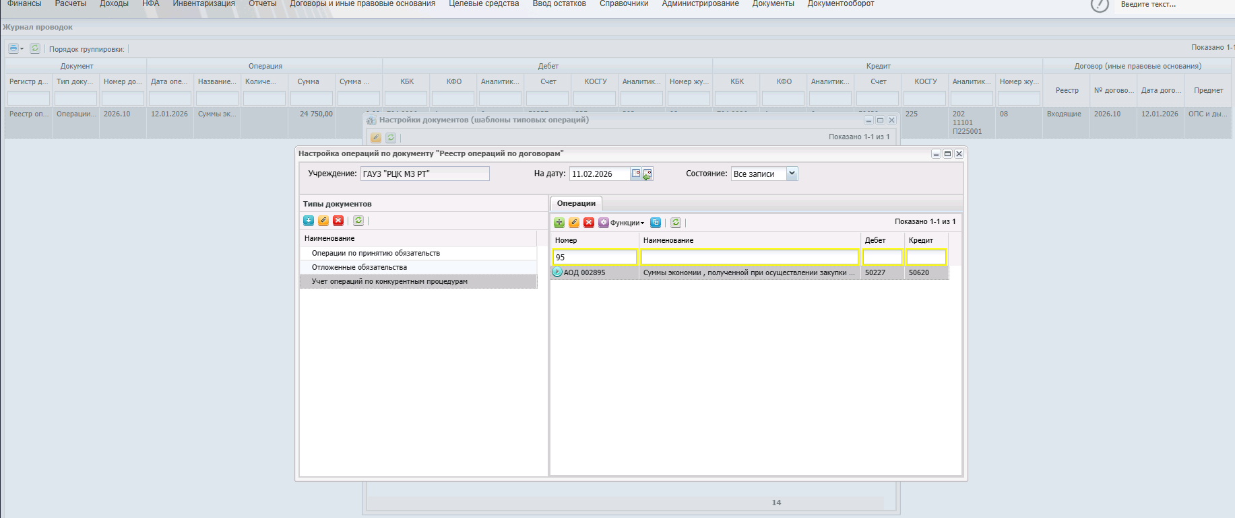Click the green-arrow date icon beside На дату
This screenshot has height=518, width=1235.
tap(647, 174)
